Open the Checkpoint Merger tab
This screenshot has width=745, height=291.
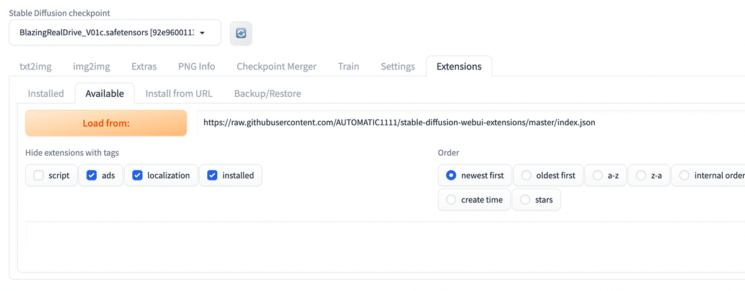(x=276, y=66)
